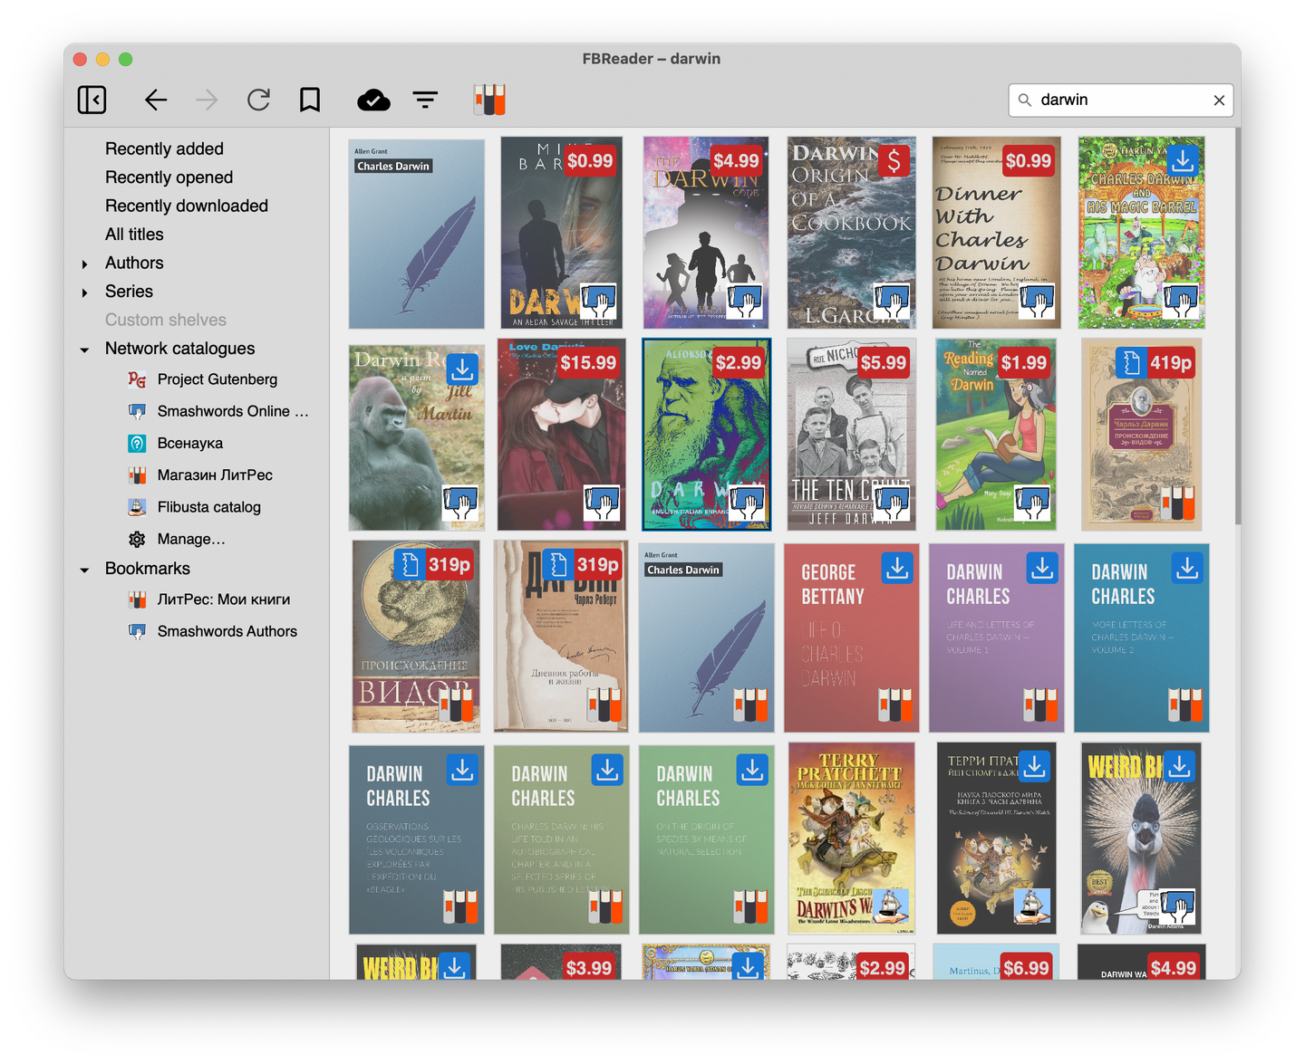Open Manage… network catalogues option
This screenshot has width=1305, height=1064.
pyautogui.click(x=190, y=539)
